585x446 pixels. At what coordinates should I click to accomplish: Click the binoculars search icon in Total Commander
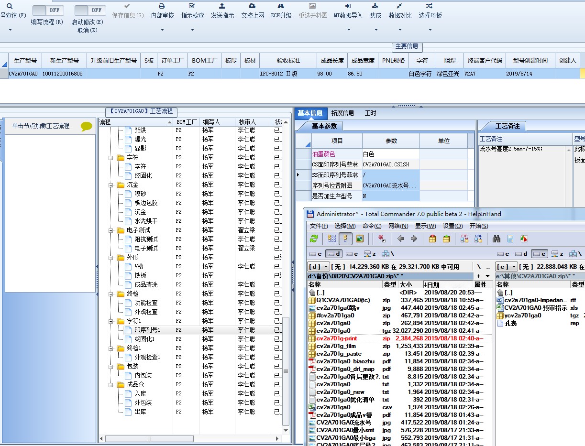497,239
